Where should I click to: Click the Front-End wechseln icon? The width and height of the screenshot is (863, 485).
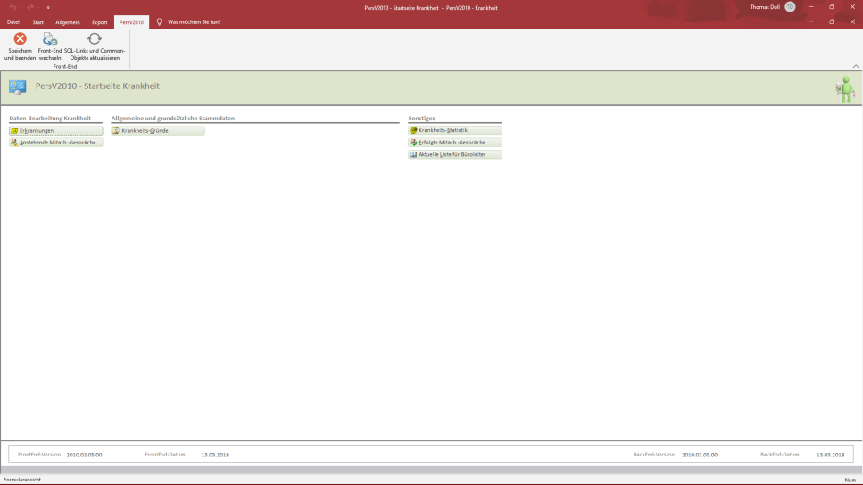[50, 39]
